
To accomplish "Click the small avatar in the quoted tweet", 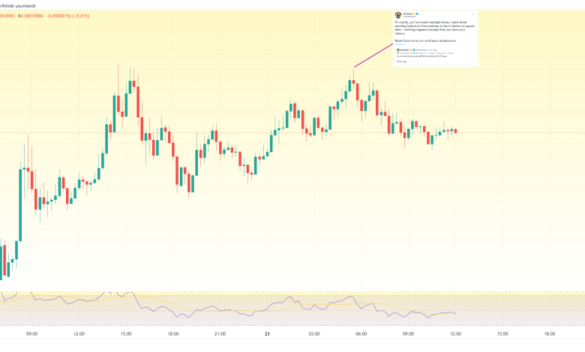I will click(x=398, y=49).
